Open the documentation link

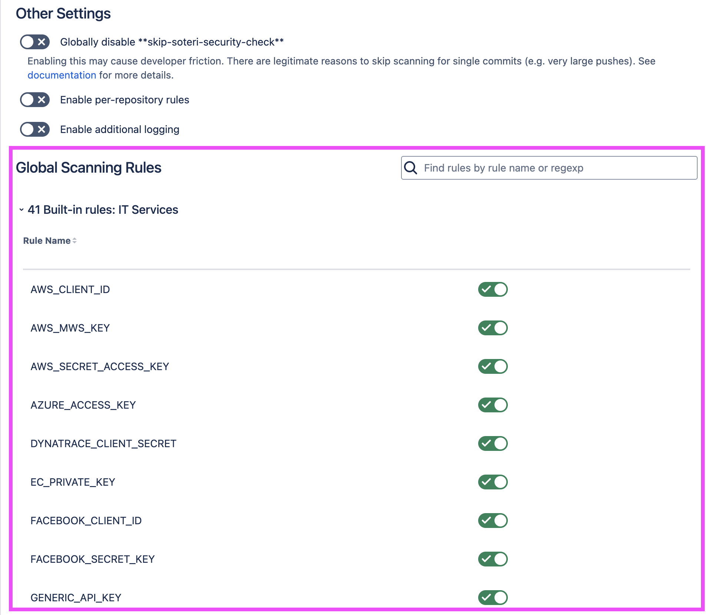point(62,75)
